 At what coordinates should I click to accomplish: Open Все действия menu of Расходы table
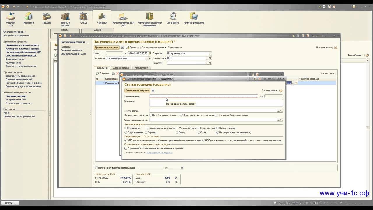pos(328,73)
